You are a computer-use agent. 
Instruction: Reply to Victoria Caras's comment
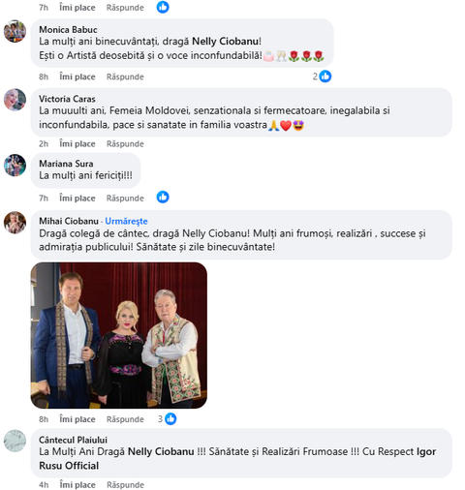pyautogui.click(x=125, y=144)
